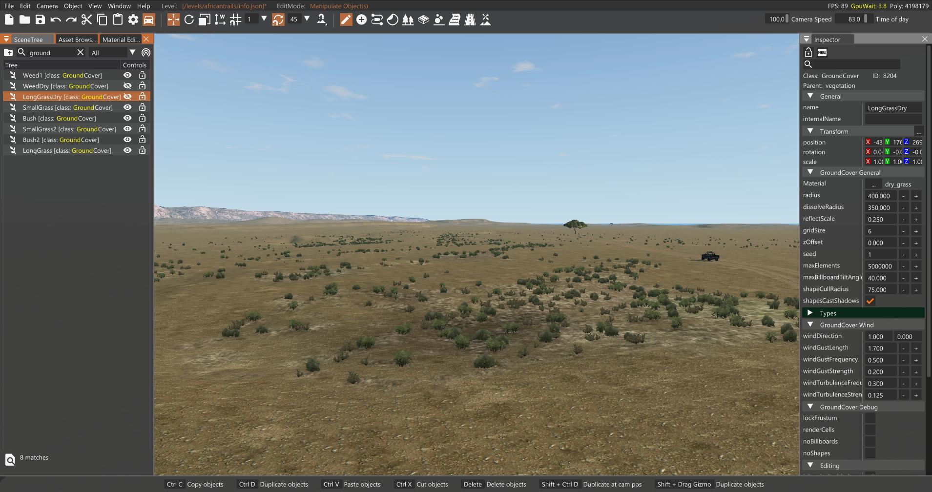Image resolution: width=932 pixels, height=492 pixels.
Task: Save the level with the floppy icon
Action: [40, 20]
